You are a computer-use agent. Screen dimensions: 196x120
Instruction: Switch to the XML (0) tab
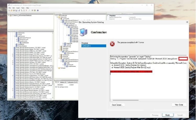point(57,82)
